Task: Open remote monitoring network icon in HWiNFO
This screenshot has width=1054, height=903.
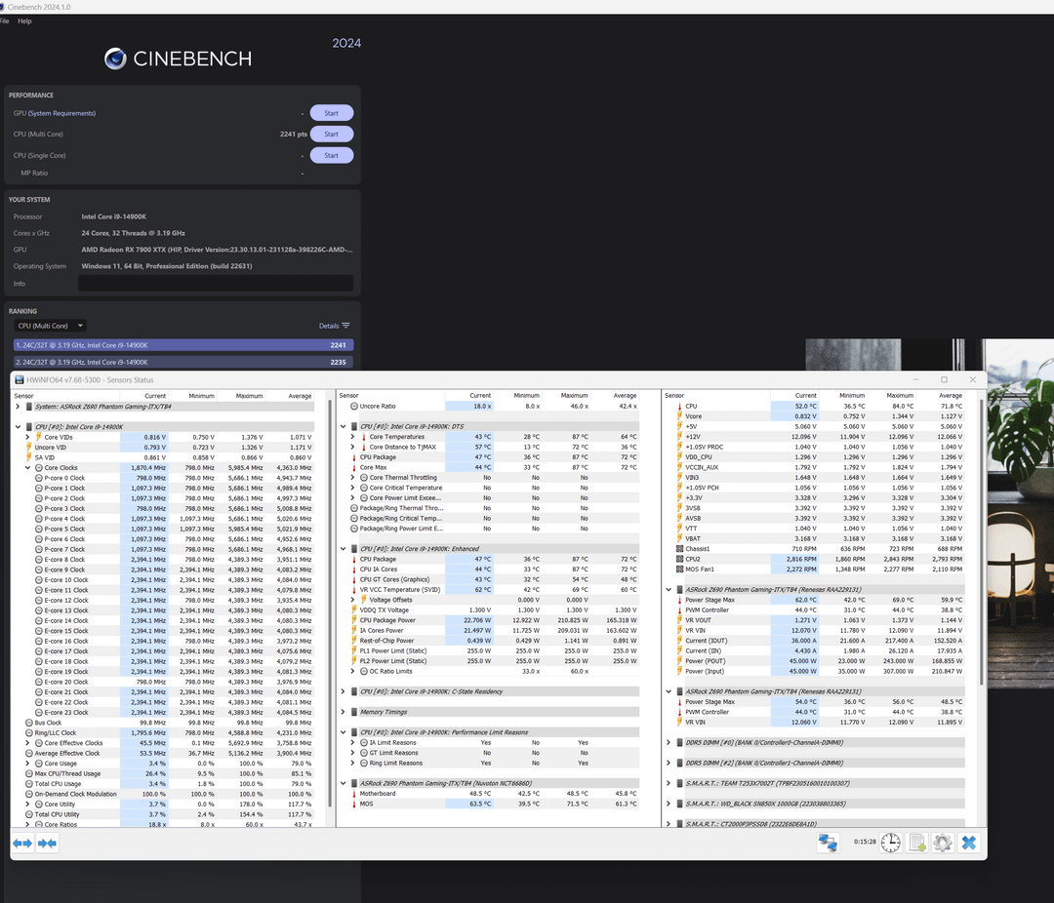Action: pyautogui.click(x=828, y=843)
